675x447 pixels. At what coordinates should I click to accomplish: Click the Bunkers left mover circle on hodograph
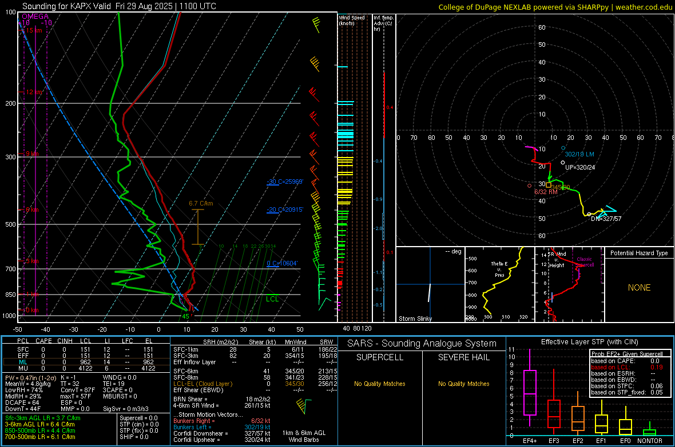[563, 148]
